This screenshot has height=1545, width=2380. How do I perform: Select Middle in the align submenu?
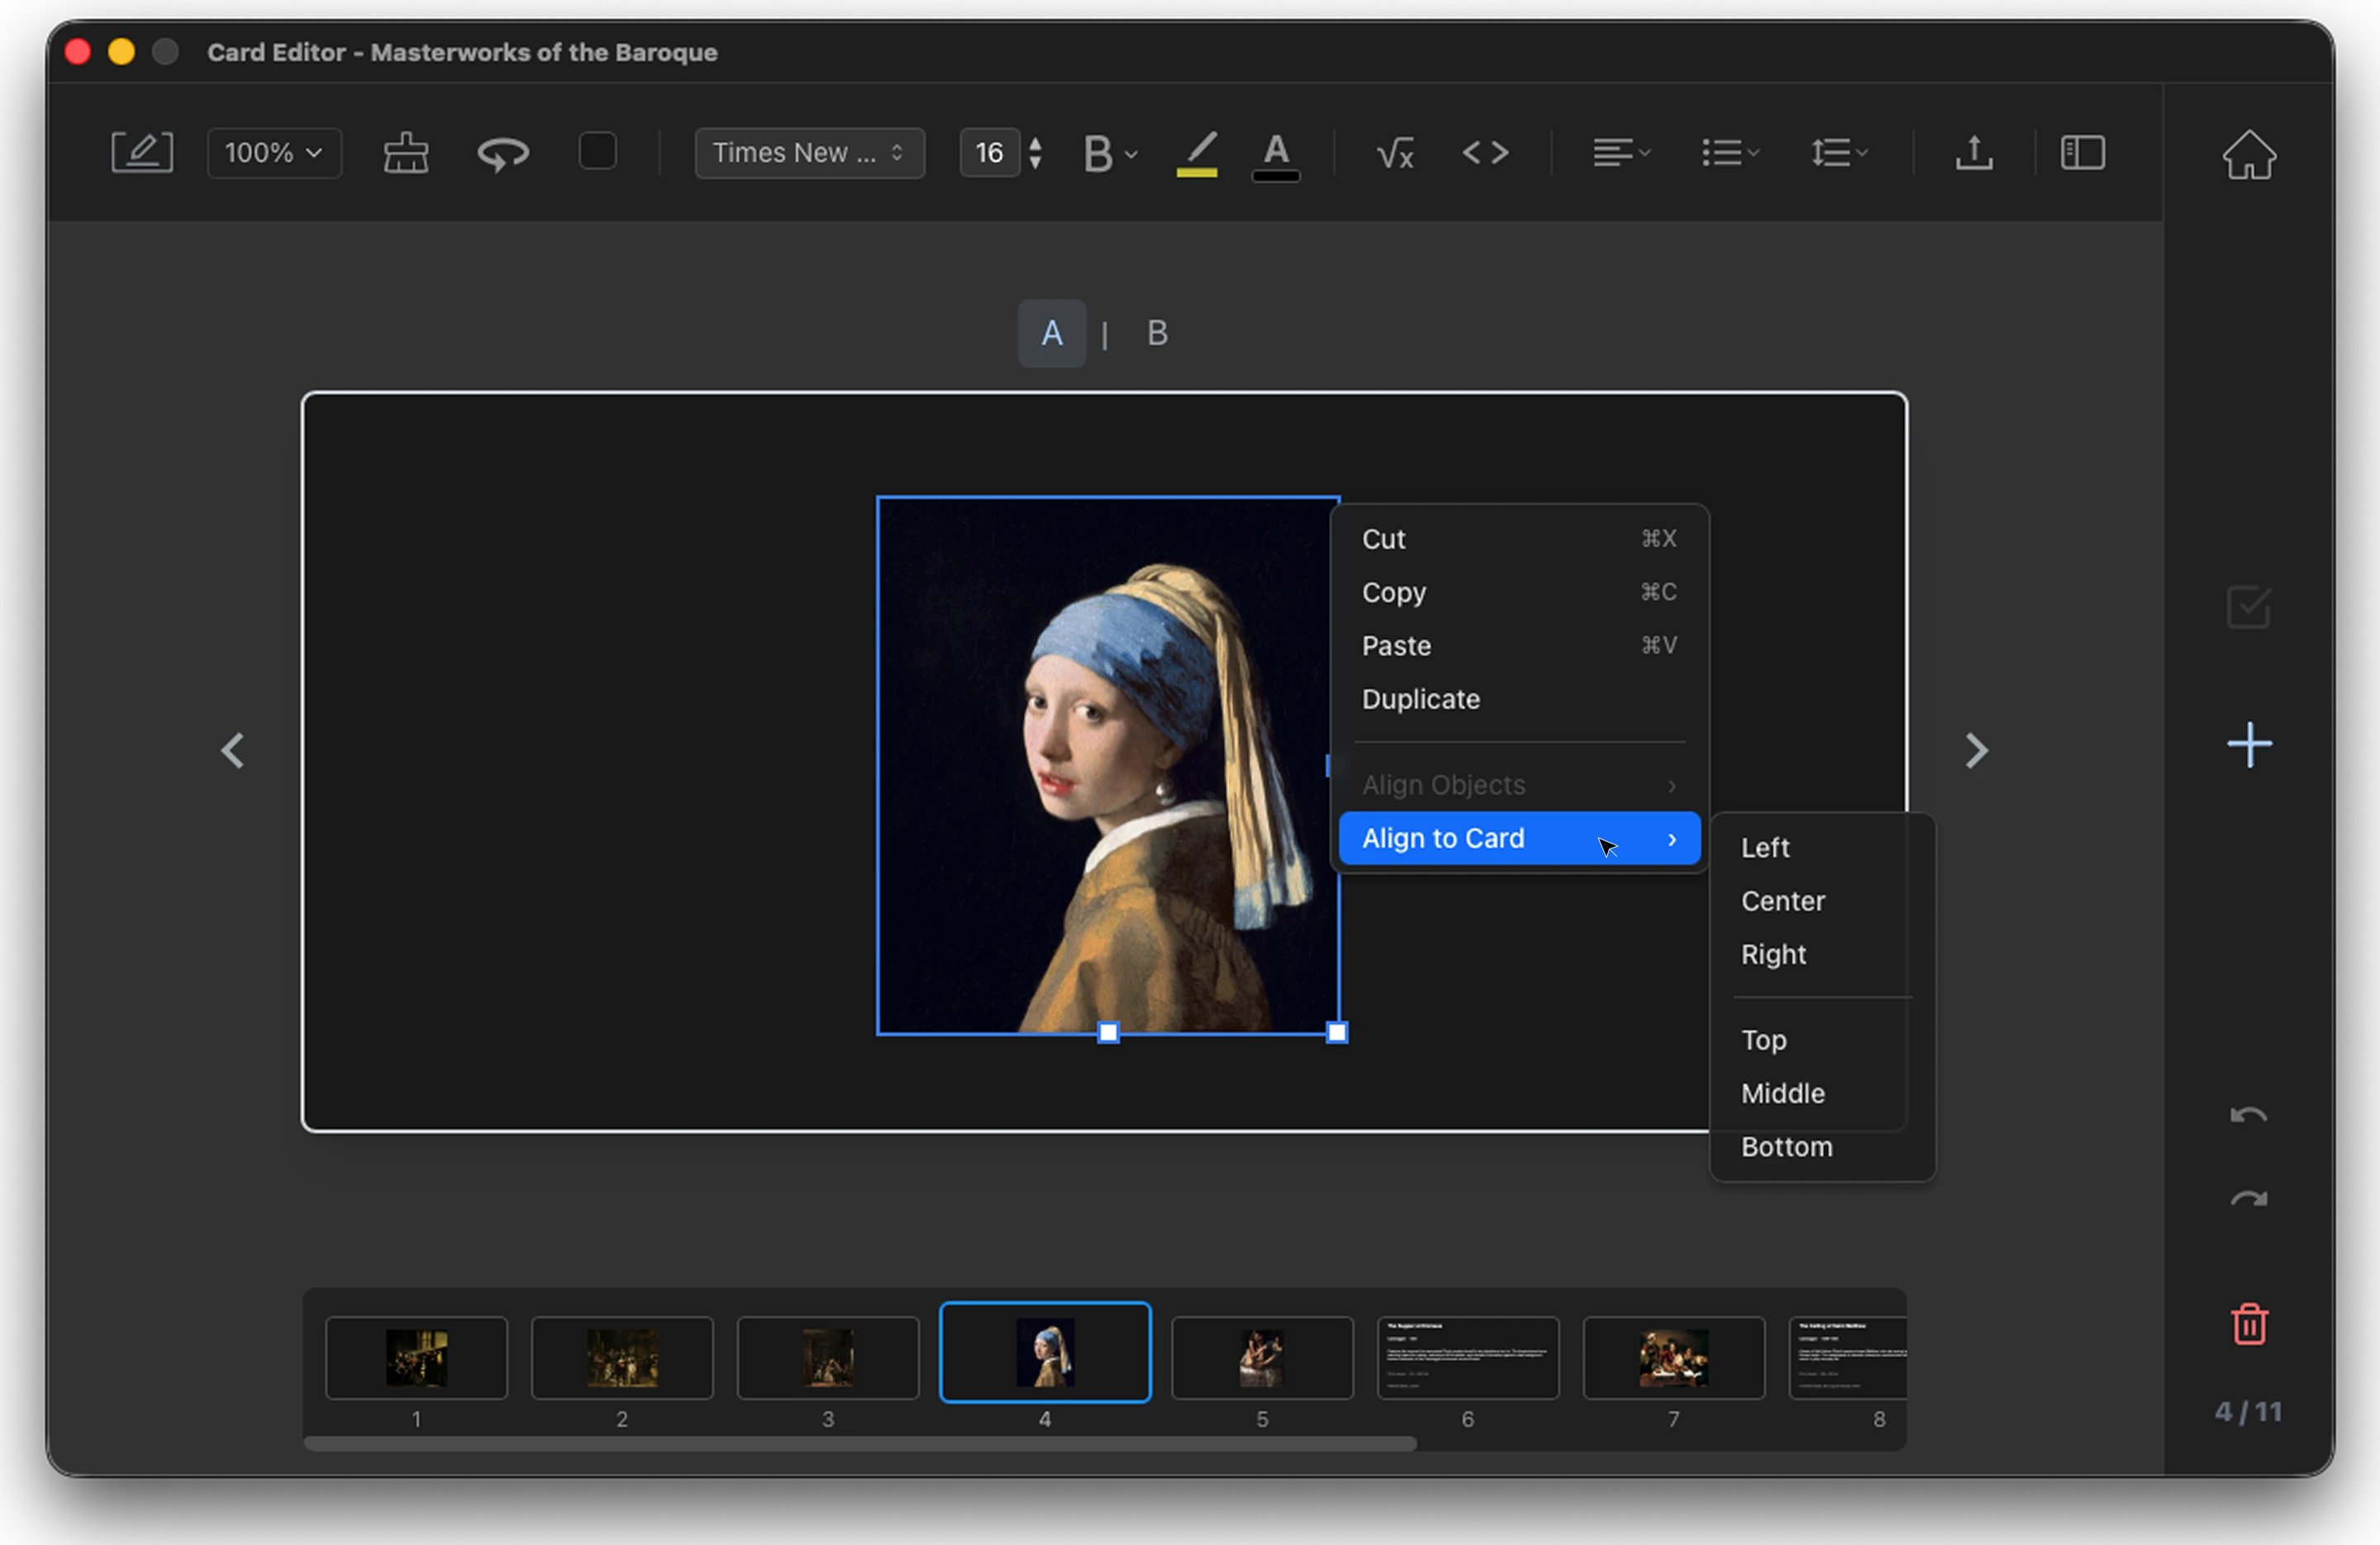coord(1821,1093)
